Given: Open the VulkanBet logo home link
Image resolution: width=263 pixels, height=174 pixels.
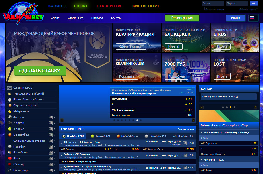Looking at the screenshot, I should tap(23, 14).
